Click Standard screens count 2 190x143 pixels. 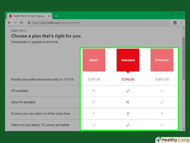(128, 114)
